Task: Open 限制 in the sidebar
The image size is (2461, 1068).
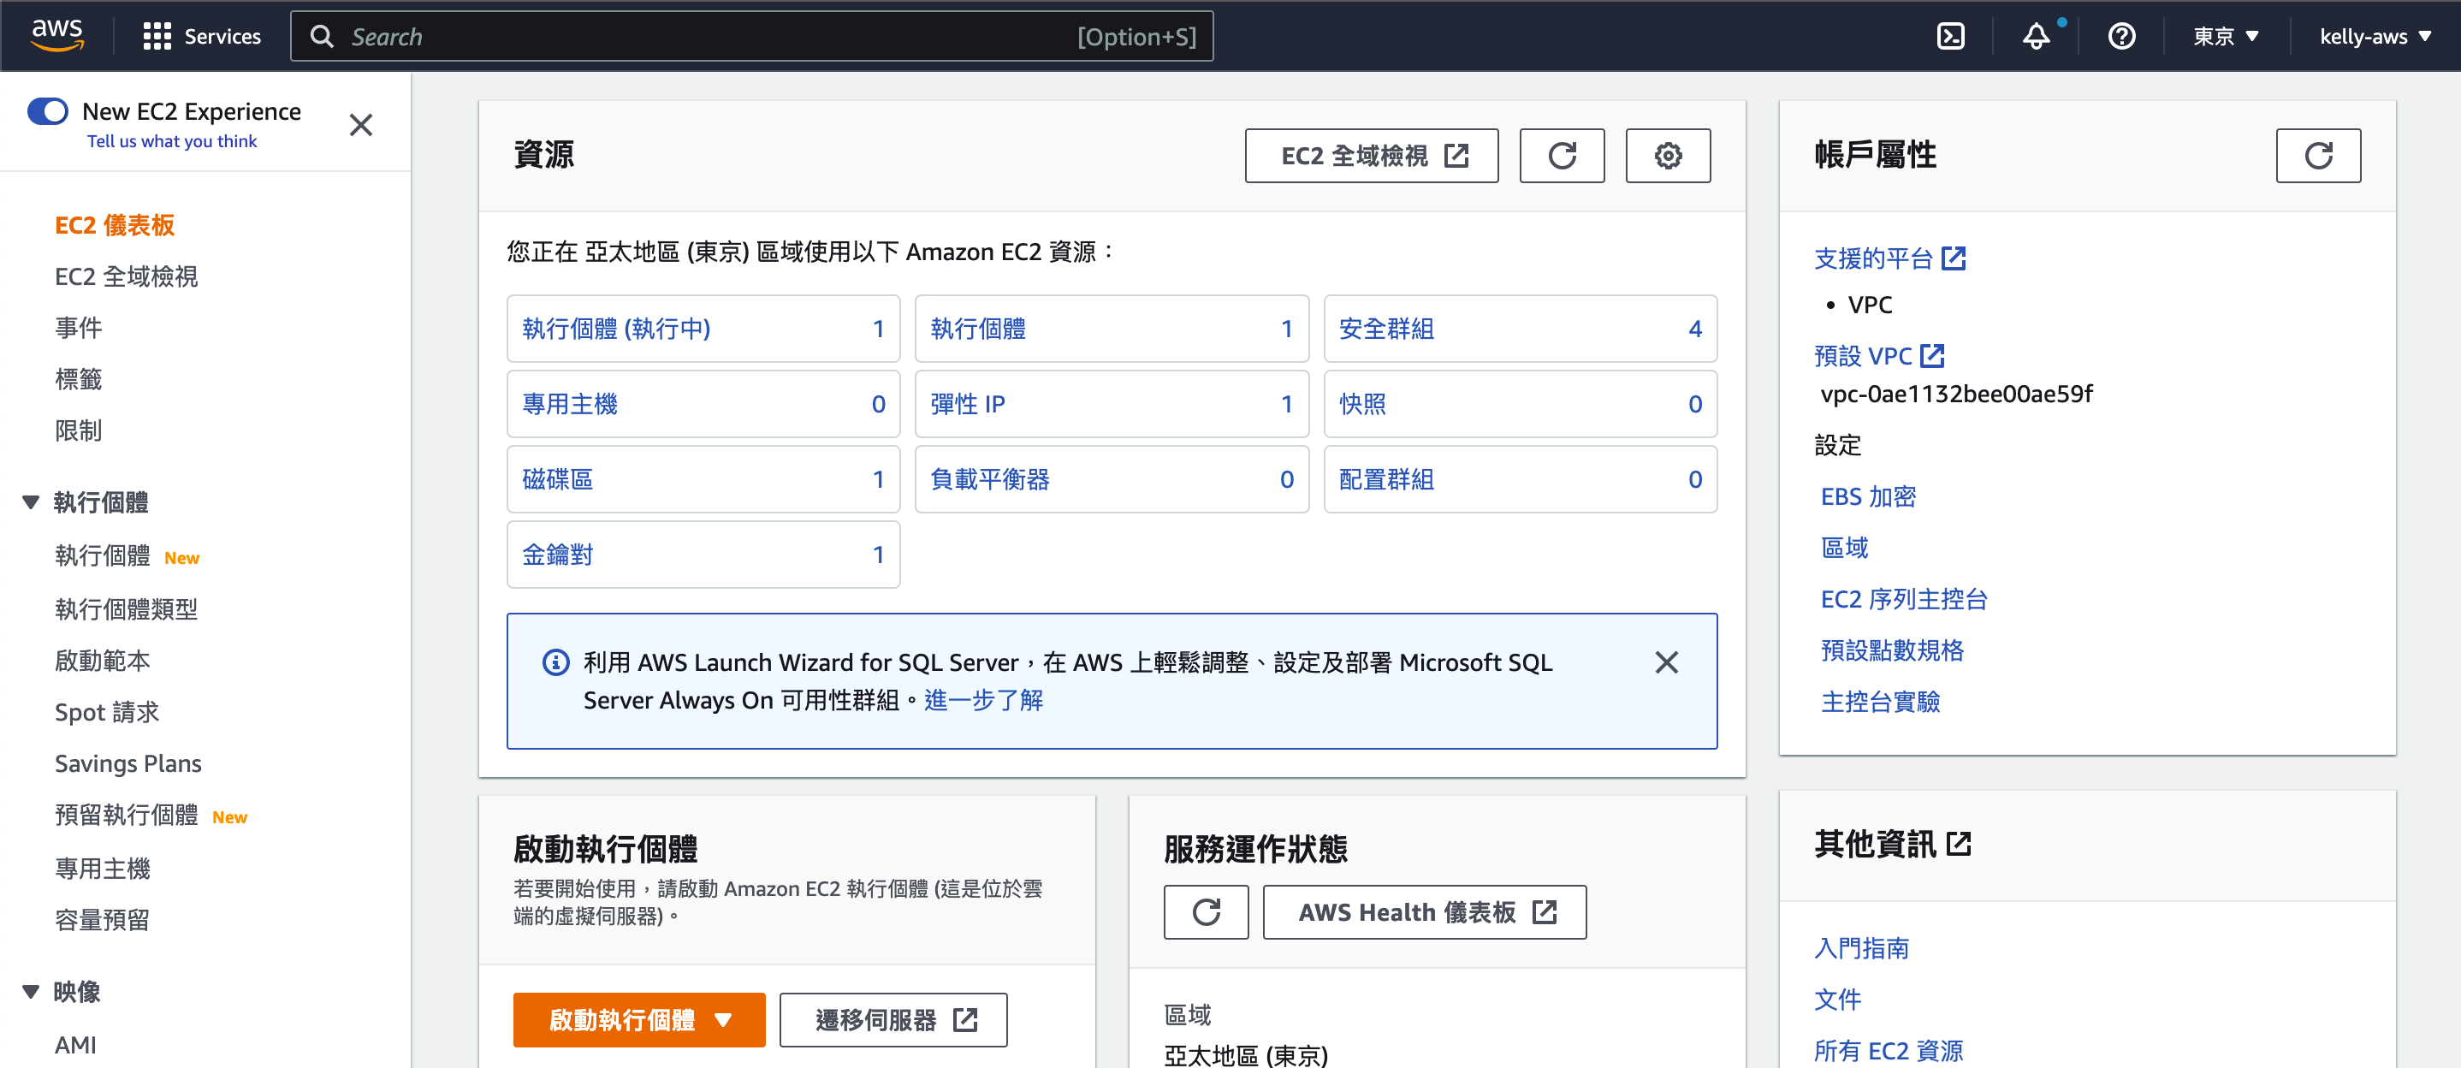Action: tap(79, 430)
